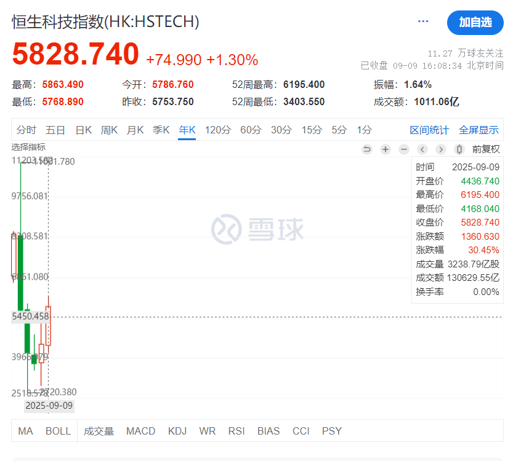
Task: Select the 月K chart tab
Action: 135,130
